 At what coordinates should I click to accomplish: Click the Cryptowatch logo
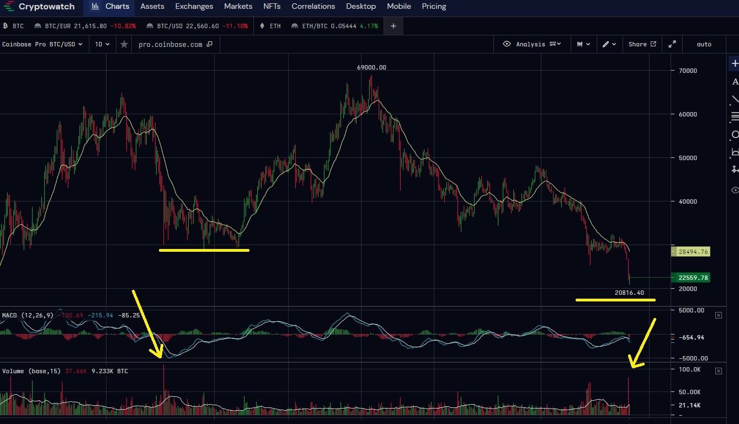[x=39, y=7]
